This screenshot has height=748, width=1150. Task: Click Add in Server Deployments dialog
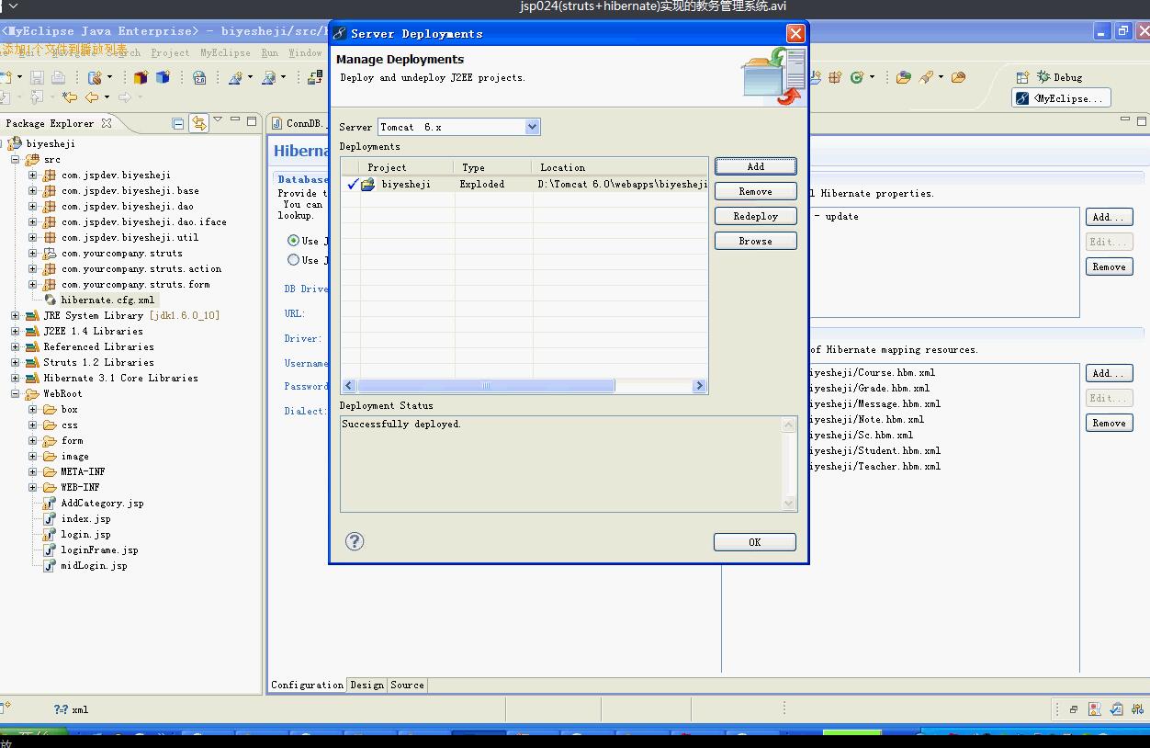coord(755,166)
